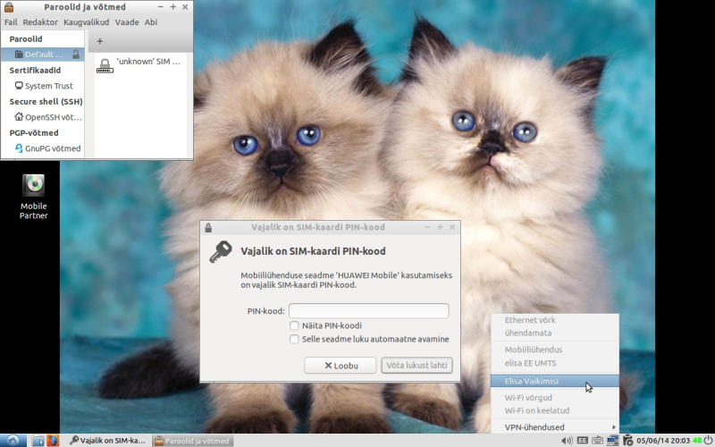
Task: Click the Paroolid ja võtmed title bar bag icon
Action: click(x=8, y=7)
